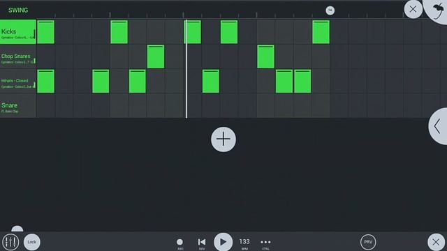The image size is (447, 251).
Task: Open the mixer with the faders icon
Action: (10, 242)
